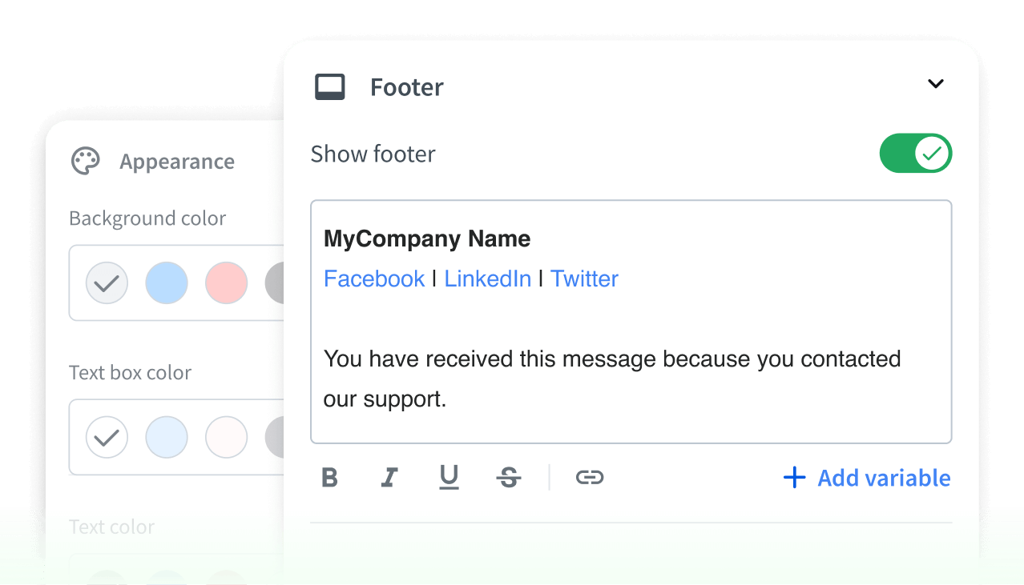Collapse the Footer section chevron

tap(935, 83)
